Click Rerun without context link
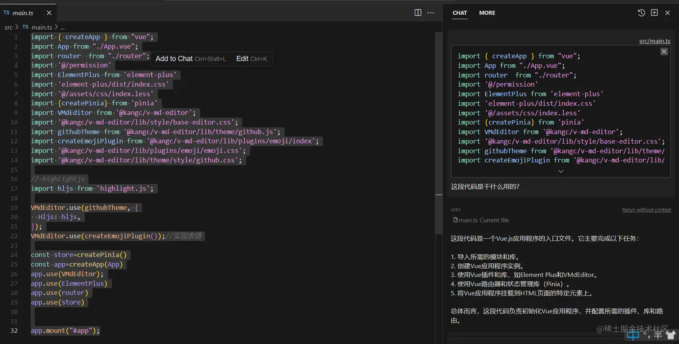 pos(647,210)
